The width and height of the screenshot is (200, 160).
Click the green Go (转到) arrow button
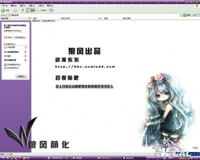click(187, 15)
